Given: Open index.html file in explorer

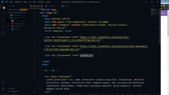Looking at the screenshot, I should click(x=18, y=26).
